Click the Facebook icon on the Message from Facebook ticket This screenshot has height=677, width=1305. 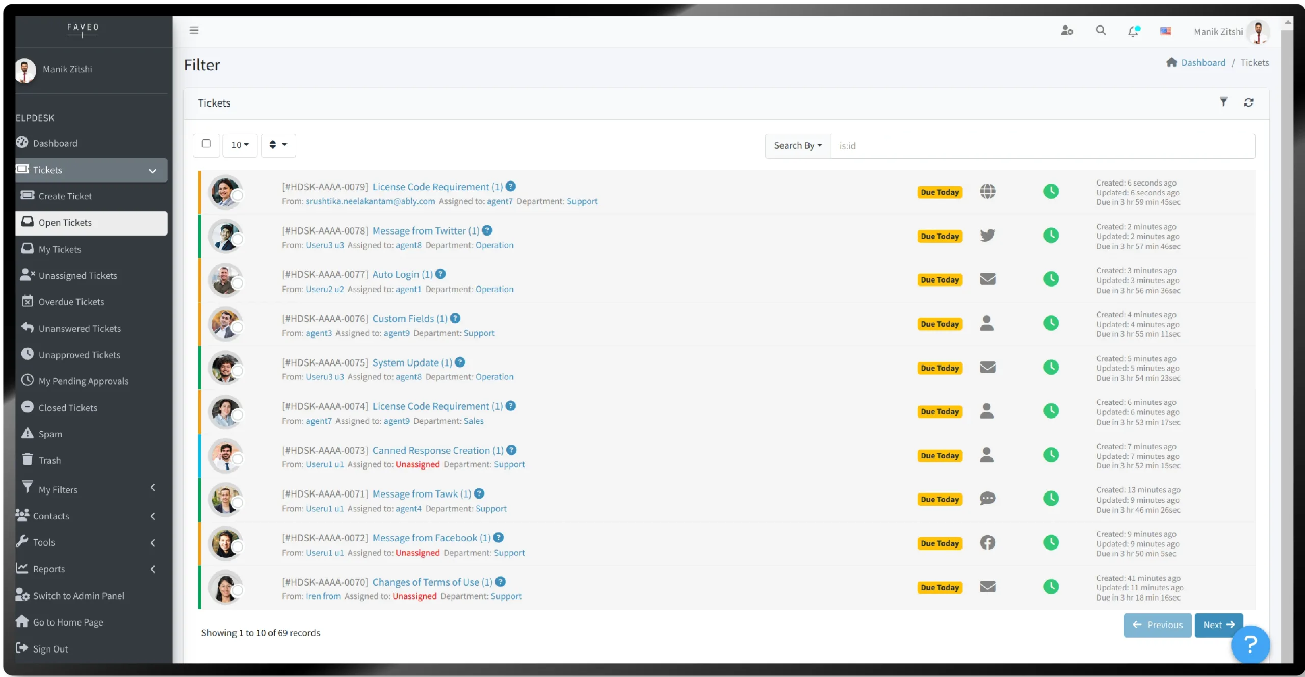click(x=987, y=542)
